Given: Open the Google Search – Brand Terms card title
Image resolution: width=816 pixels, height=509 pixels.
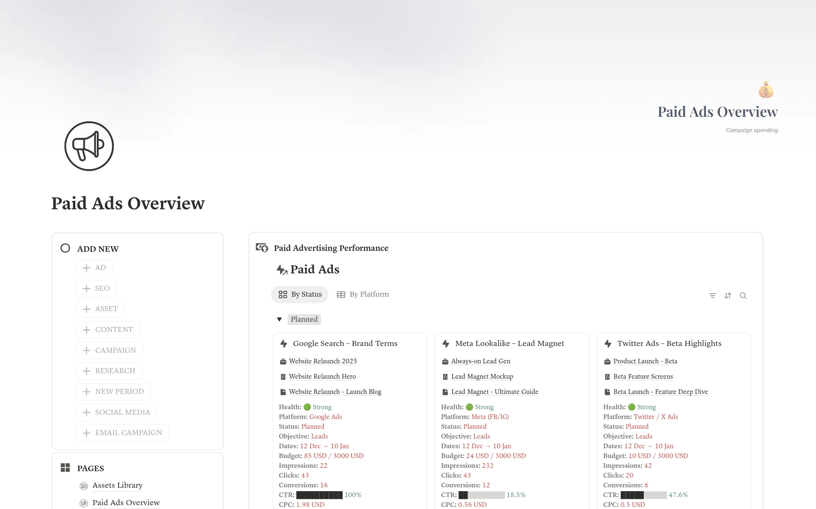Looking at the screenshot, I should click(345, 343).
